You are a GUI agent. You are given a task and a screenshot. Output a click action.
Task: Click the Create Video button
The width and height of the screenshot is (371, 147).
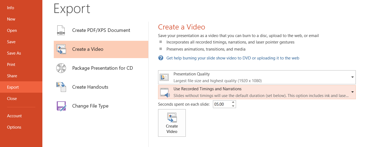pyautogui.click(x=172, y=123)
